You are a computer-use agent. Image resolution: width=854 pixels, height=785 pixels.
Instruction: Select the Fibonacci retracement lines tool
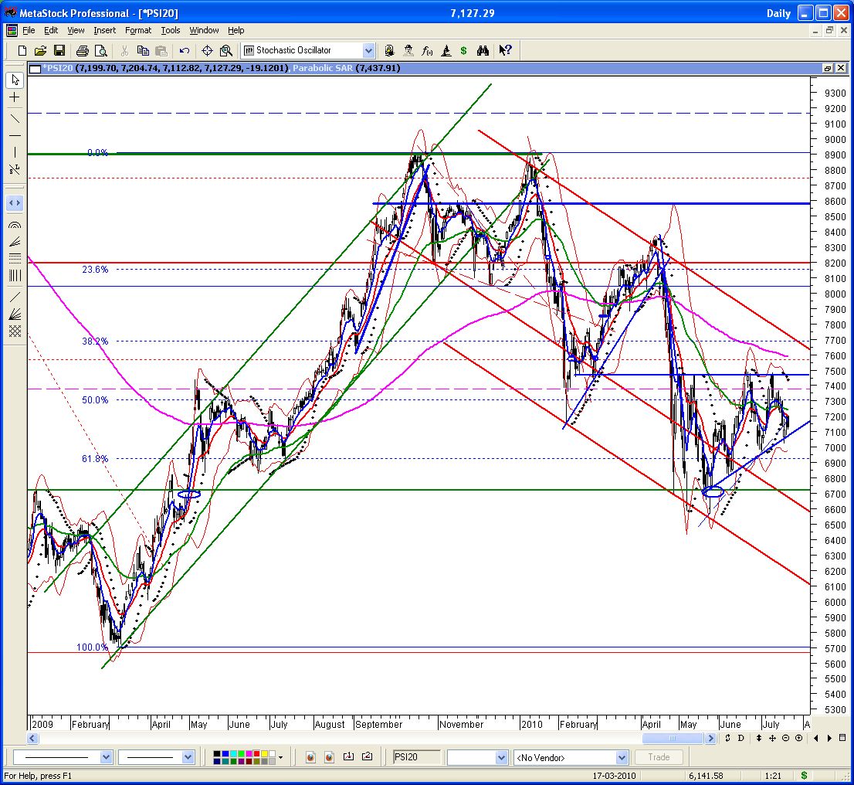tap(15, 258)
